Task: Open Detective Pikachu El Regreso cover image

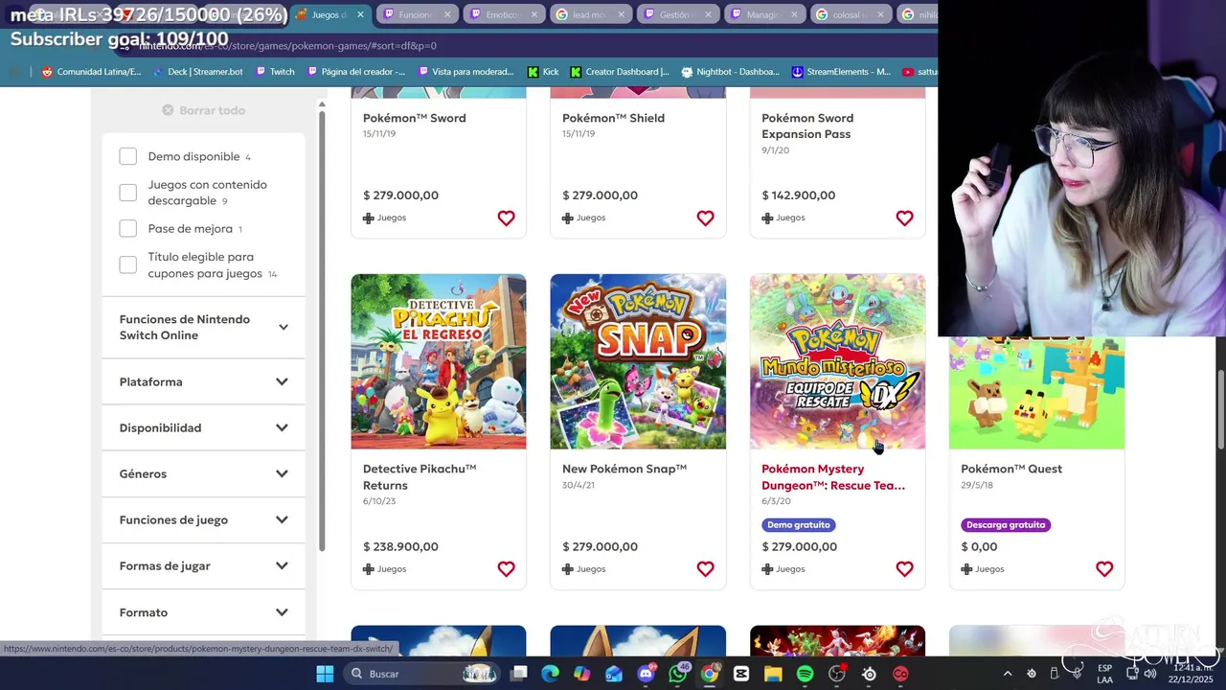Action: coord(439,361)
